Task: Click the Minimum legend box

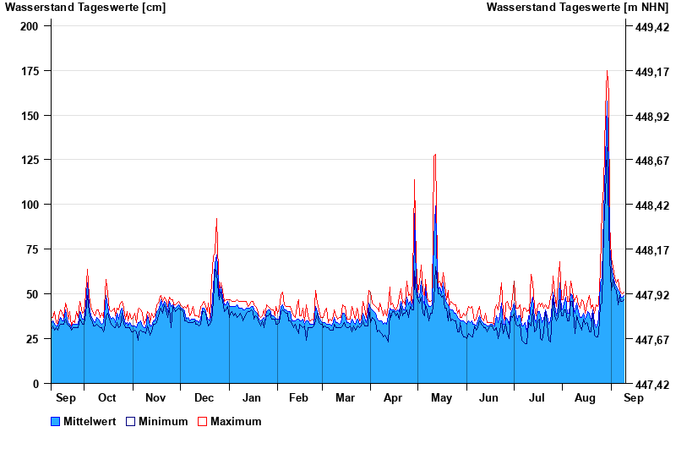Action: [131, 421]
